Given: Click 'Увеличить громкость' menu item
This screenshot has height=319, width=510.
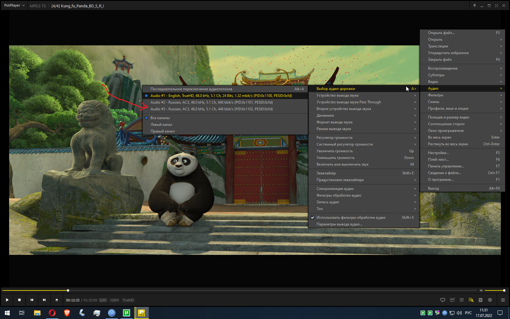Looking at the screenshot, I should tap(364, 151).
